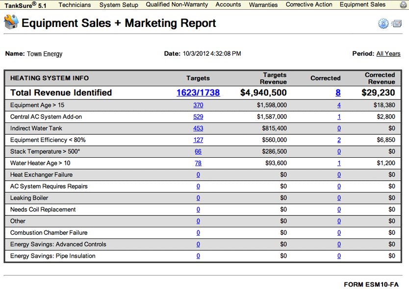Open the settings gear icon
Screen dimensions: 409x289
click(x=383, y=24)
